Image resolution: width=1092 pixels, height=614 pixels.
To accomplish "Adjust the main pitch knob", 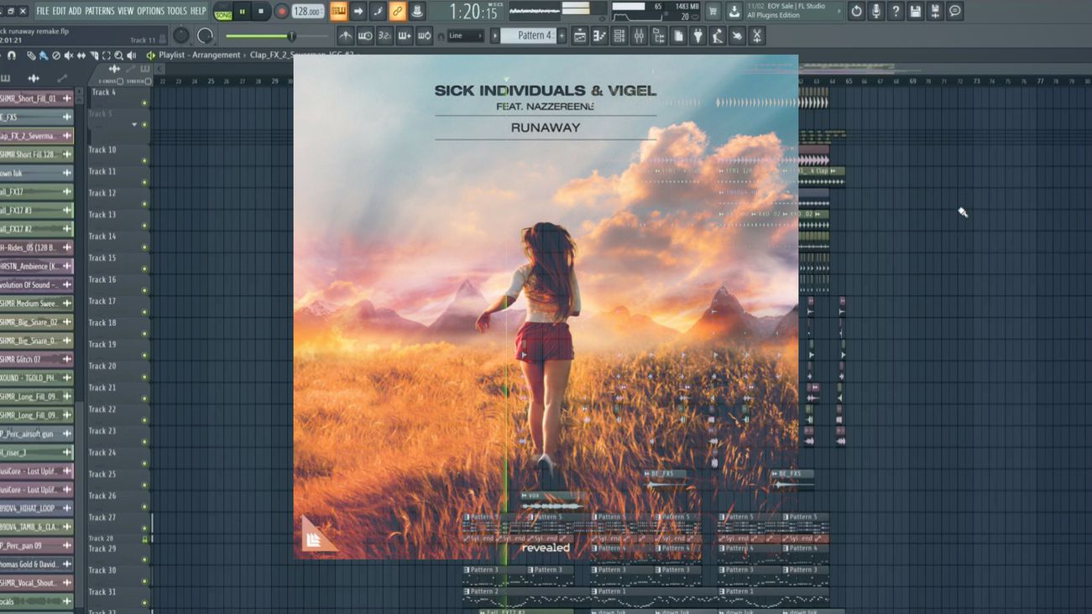I will click(205, 36).
